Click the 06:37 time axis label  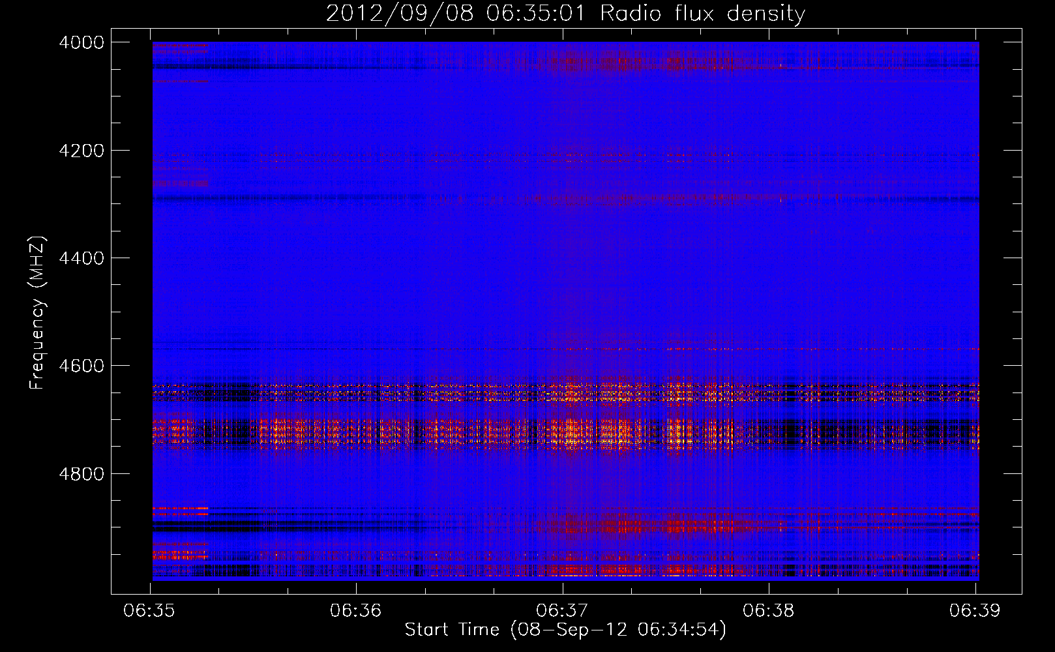tap(562, 611)
